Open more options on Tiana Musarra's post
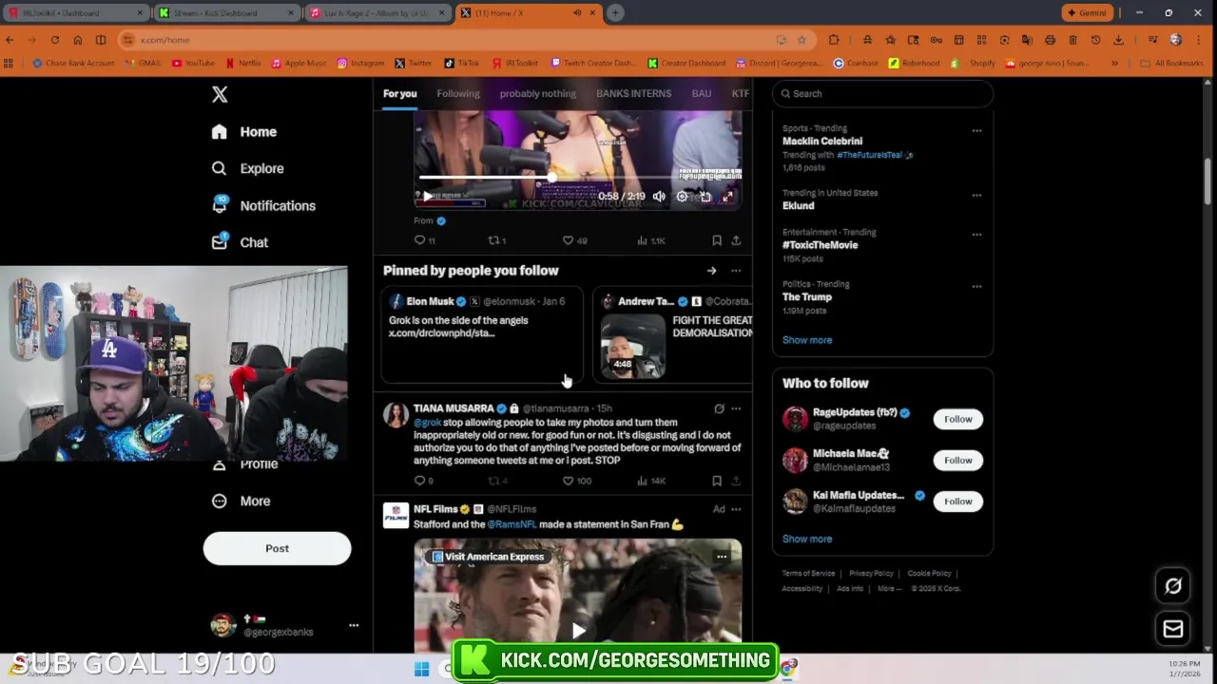 click(x=736, y=408)
